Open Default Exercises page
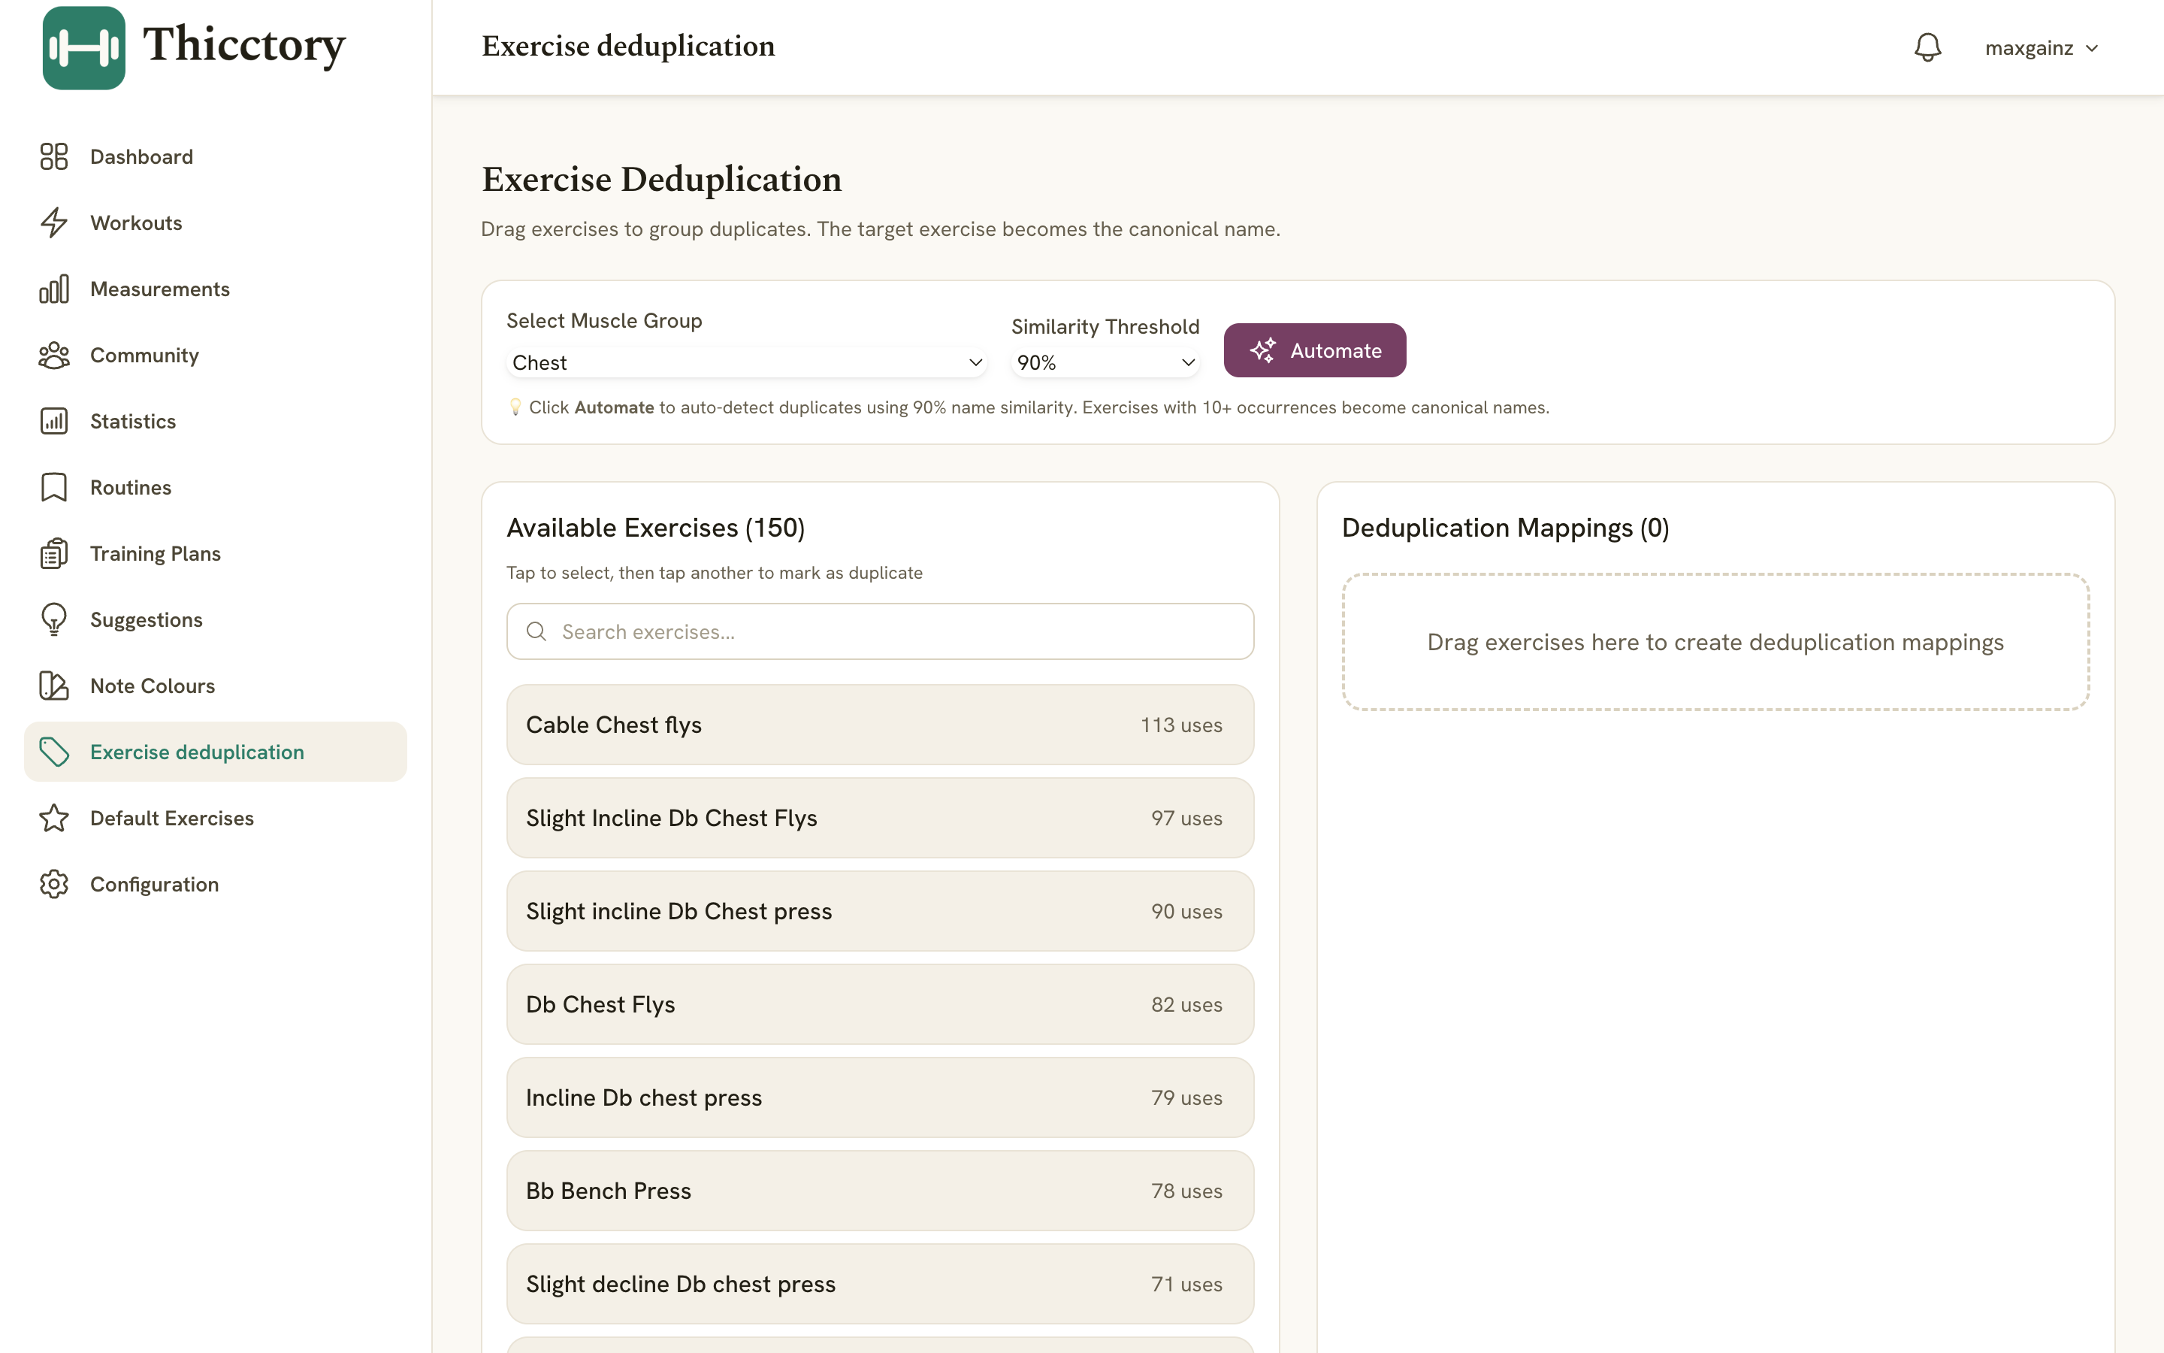The width and height of the screenshot is (2164, 1353). (216, 818)
